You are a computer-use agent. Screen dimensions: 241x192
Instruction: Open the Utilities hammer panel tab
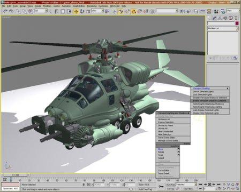[x=236, y=18]
